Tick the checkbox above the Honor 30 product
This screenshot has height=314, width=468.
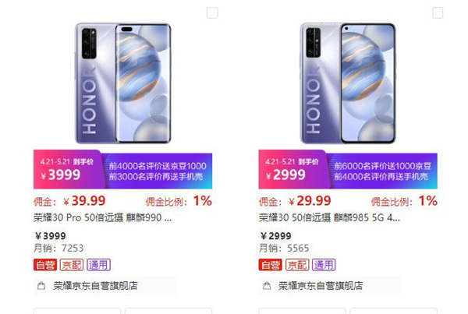[x=438, y=12]
